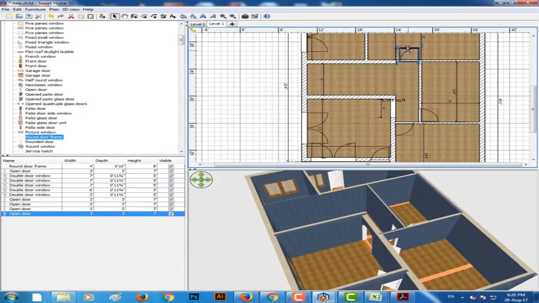Image resolution: width=539 pixels, height=303 pixels.
Task: Open the Help menu
Action: coord(88,9)
